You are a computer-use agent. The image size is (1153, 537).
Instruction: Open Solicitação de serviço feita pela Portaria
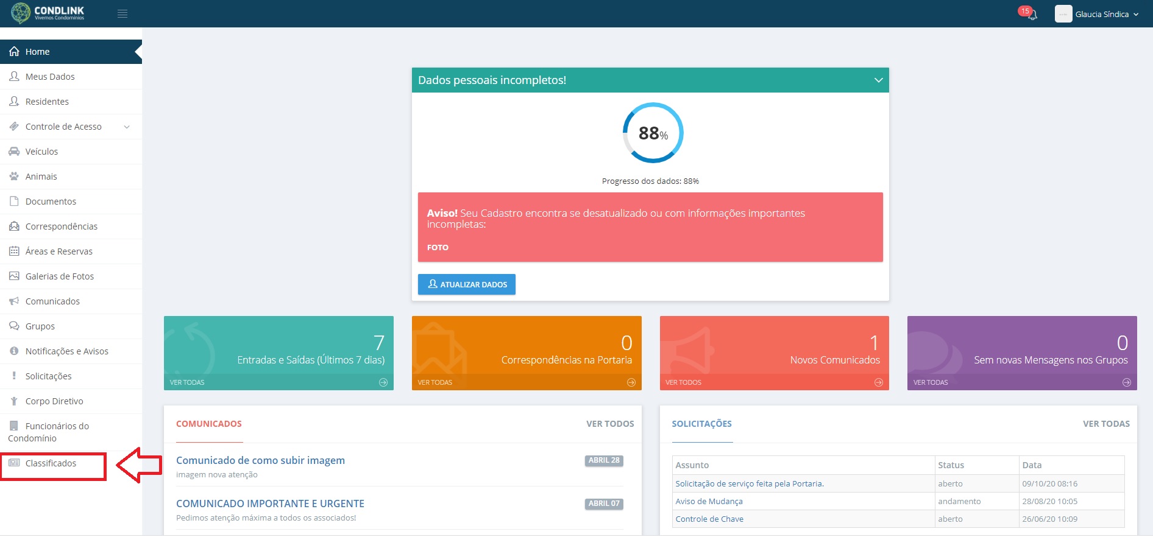pos(750,483)
